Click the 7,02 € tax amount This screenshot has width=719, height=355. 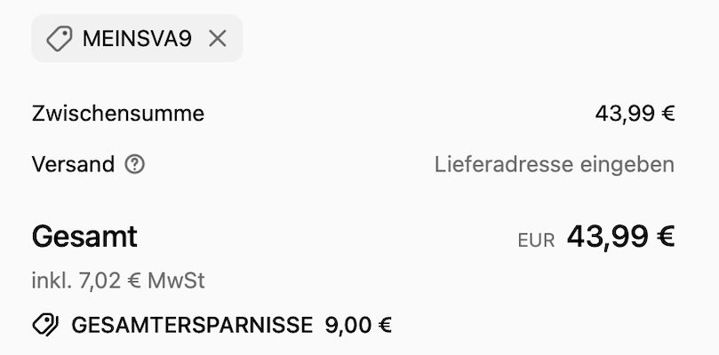point(110,281)
